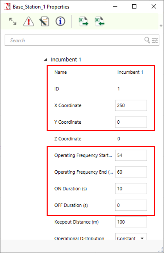Click the Excel import icon

(x=99, y=21)
